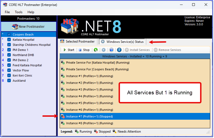Click the Stop button

(x=84, y=50)
